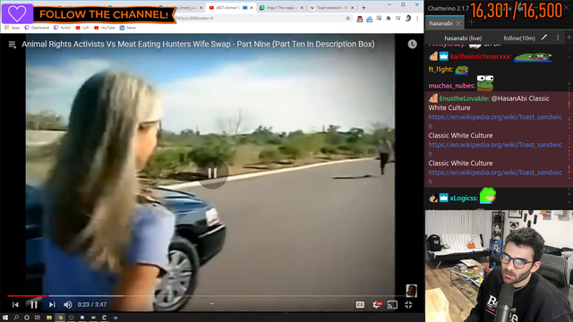This screenshot has width=573, height=322.
Task: Switch to Chrome in the taskbar
Action: 60,318
